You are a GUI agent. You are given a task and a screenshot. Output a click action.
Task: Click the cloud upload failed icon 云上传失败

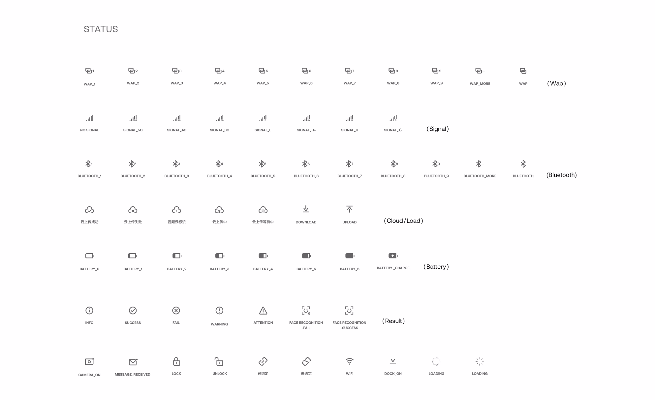coord(133,210)
